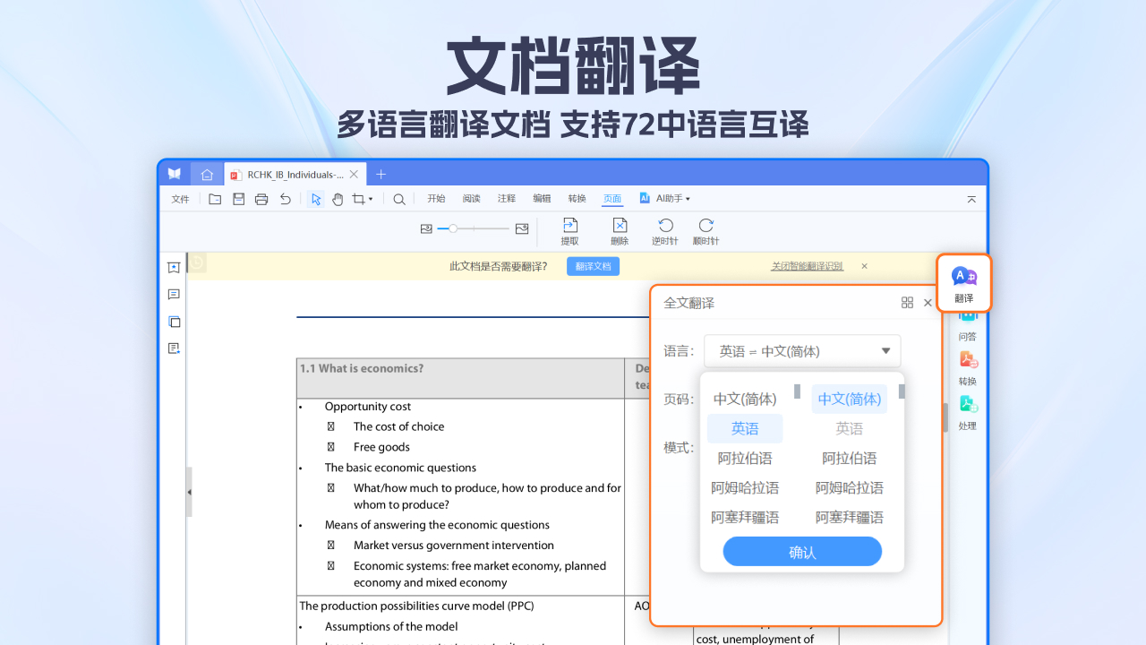Image resolution: width=1146 pixels, height=645 pixels.
Task: Open a new tab with the plus button
Action: click(381, 174)
